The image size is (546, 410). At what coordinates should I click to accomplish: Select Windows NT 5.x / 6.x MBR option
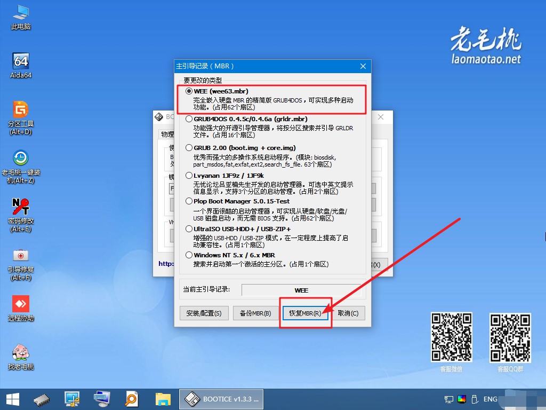tap(189, 255)
